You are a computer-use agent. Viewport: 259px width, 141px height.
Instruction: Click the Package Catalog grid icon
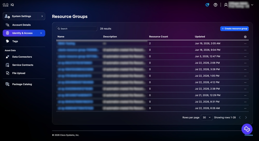(8, 84)
